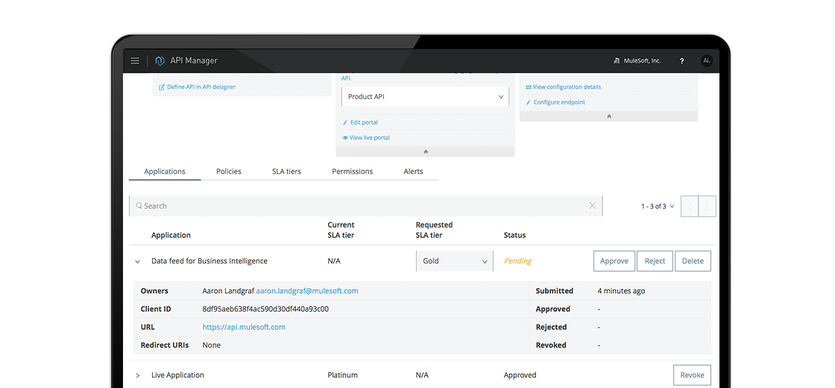Click the Configure endpoint pencil icon

tap(529, 102)
